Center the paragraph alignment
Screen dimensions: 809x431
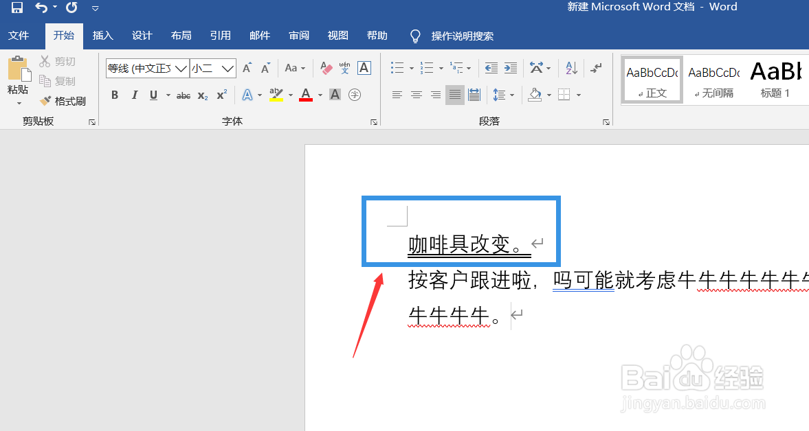click(x=416, y=95)
